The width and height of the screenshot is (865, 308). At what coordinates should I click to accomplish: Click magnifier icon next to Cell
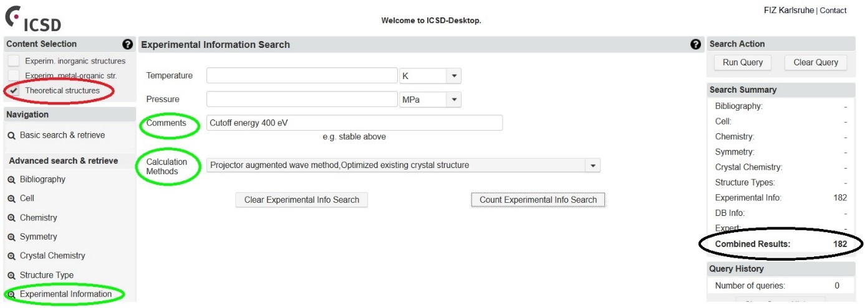click(11, 199)
